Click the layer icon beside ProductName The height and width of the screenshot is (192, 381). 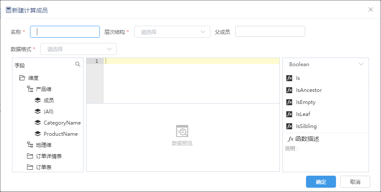pyautogui.click(x=38, y=134)
